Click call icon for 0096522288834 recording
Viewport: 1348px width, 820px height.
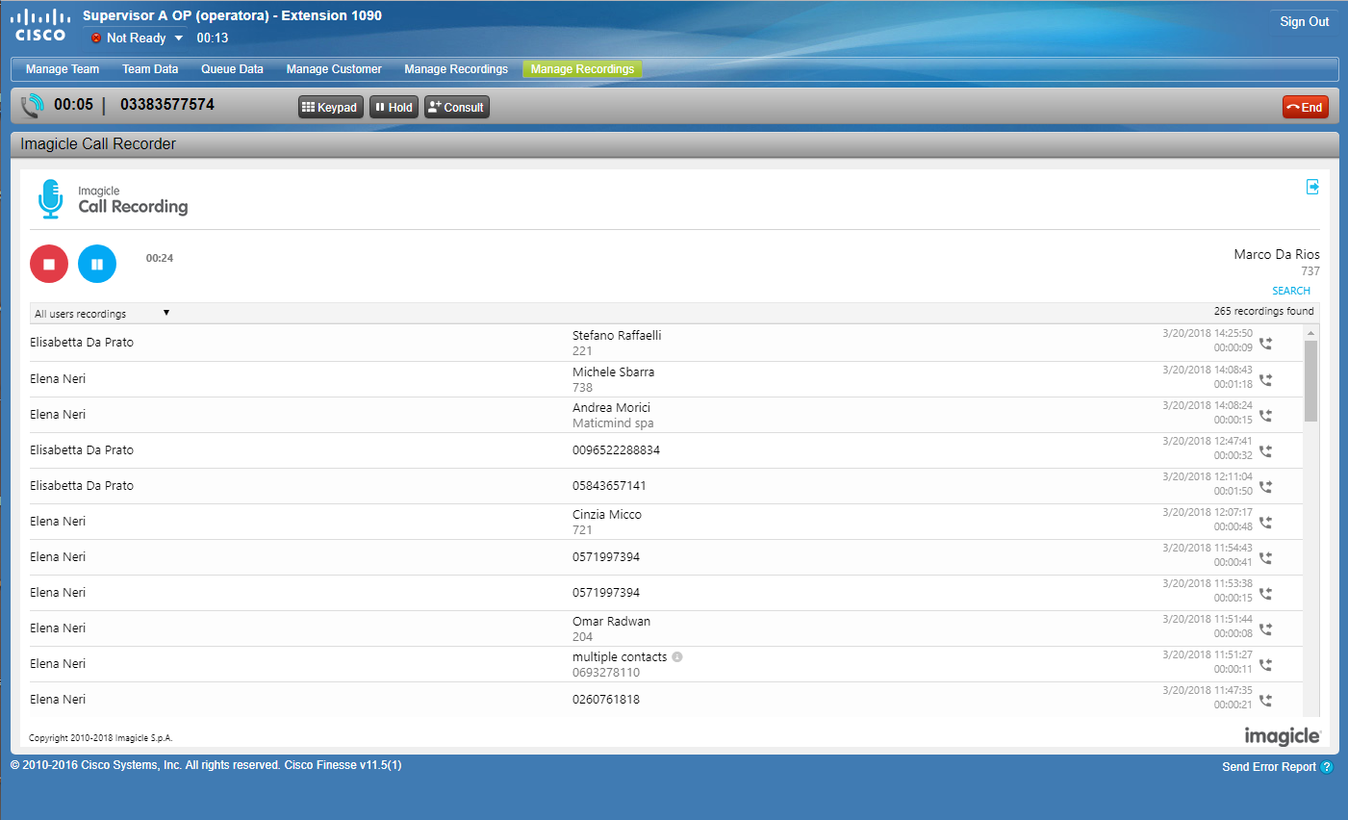(1265, 451)
